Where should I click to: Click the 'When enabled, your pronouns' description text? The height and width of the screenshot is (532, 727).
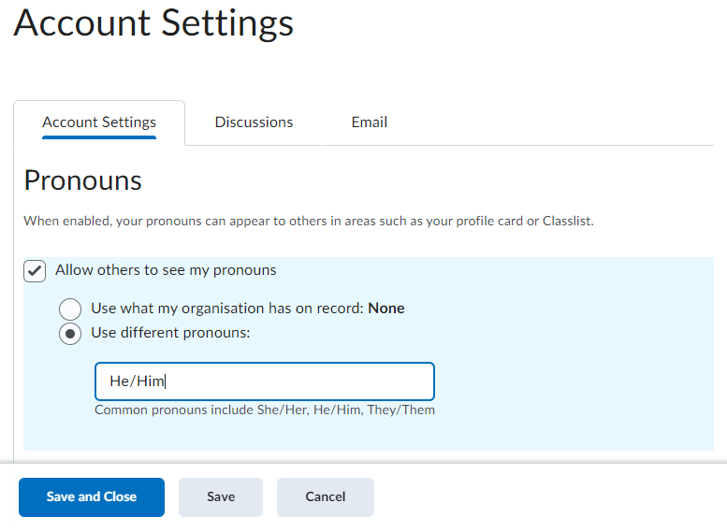tap(308, 222)
